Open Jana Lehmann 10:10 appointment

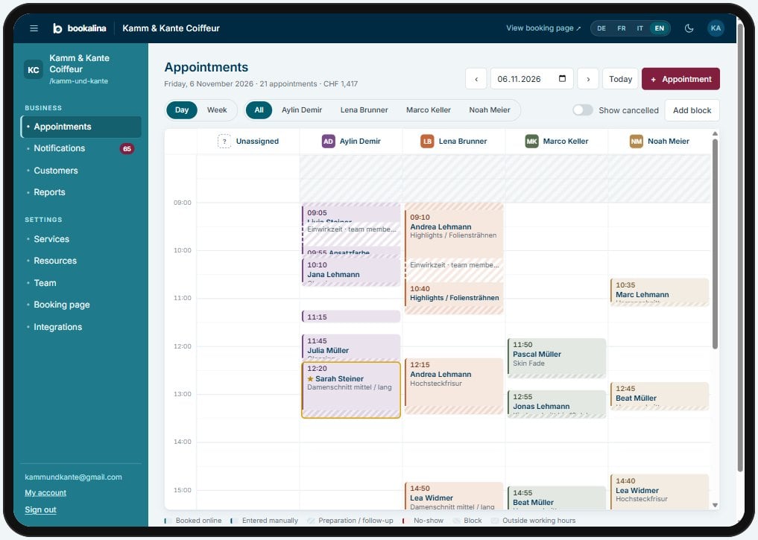pos(351,272)
